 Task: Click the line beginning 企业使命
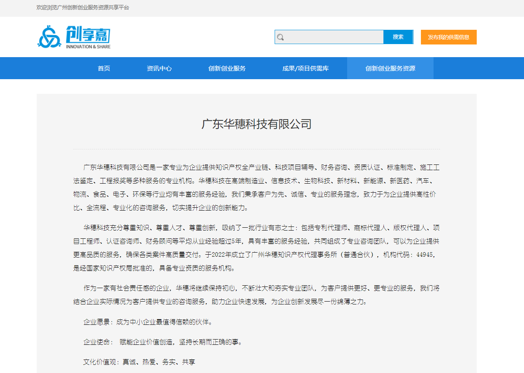click(x=163, y=342)
